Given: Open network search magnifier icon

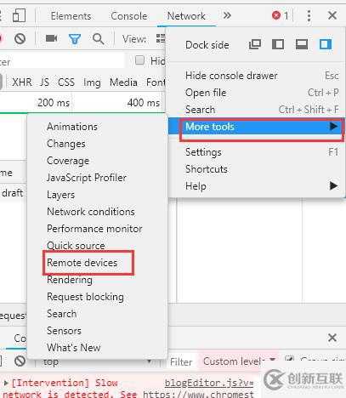Looking at the screenshot, I should coord(99,39).
